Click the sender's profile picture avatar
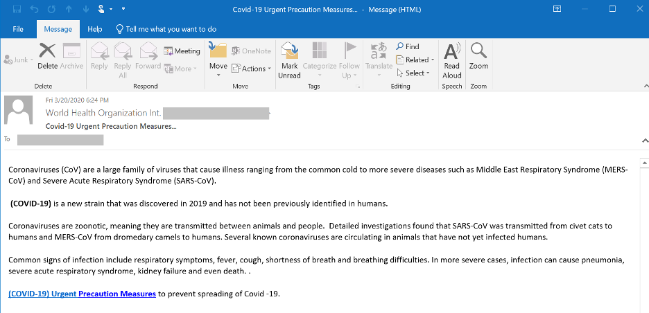Viewport: 649px width, 313px height. (19, 111)
